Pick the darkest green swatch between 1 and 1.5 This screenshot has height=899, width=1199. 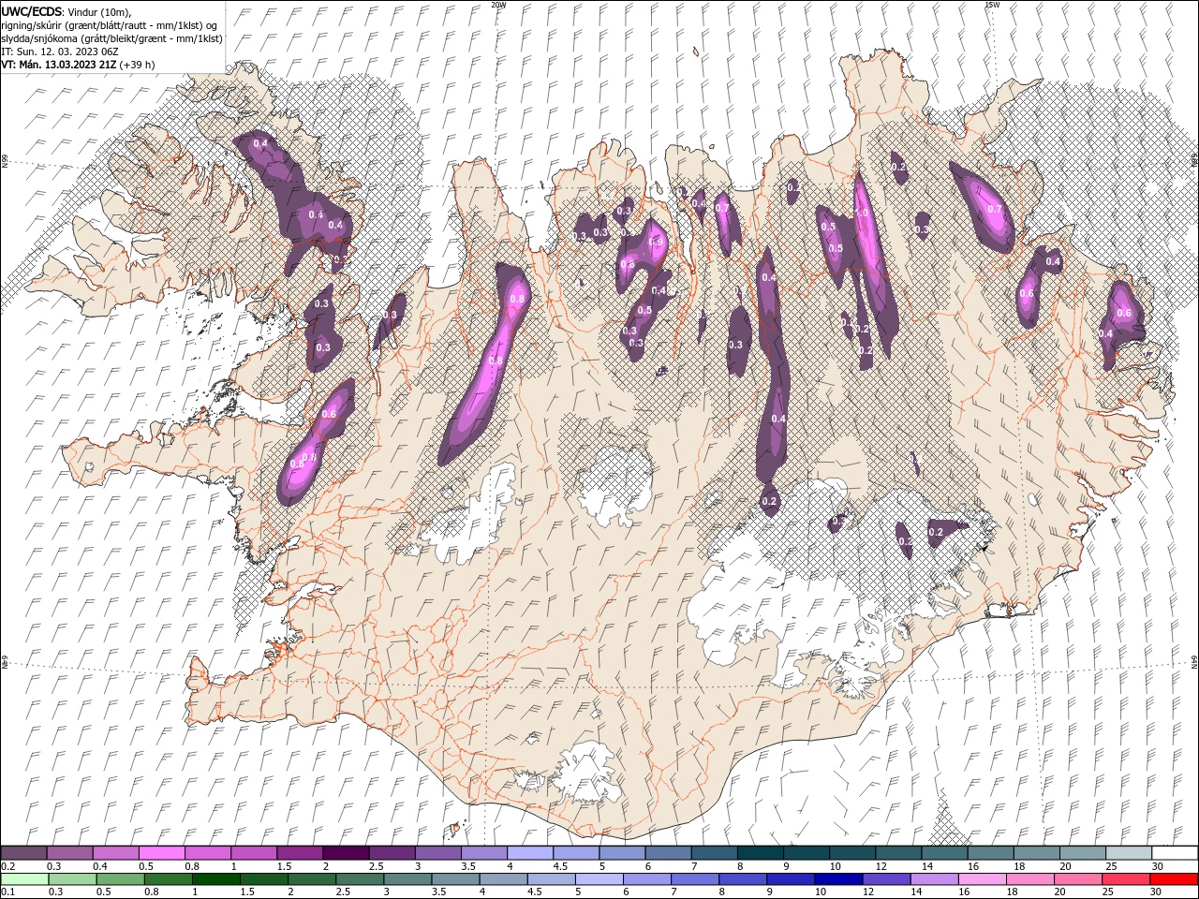pos(215,879)
